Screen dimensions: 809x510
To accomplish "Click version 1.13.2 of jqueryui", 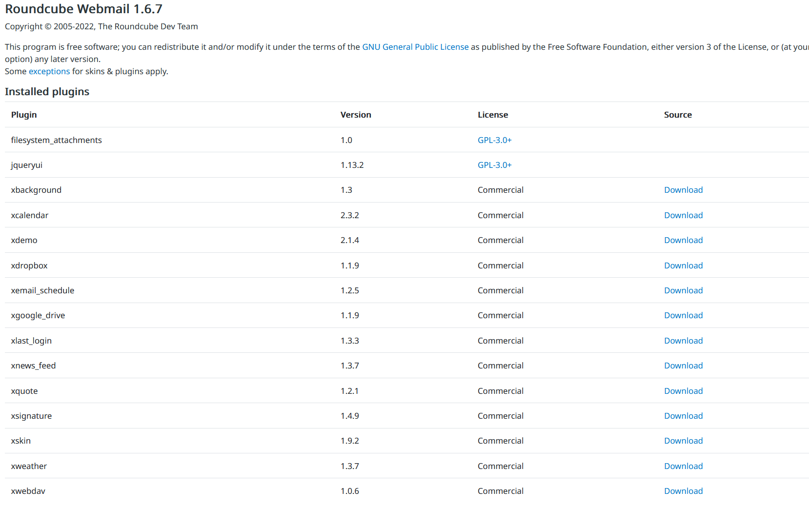I will [352, 165].
